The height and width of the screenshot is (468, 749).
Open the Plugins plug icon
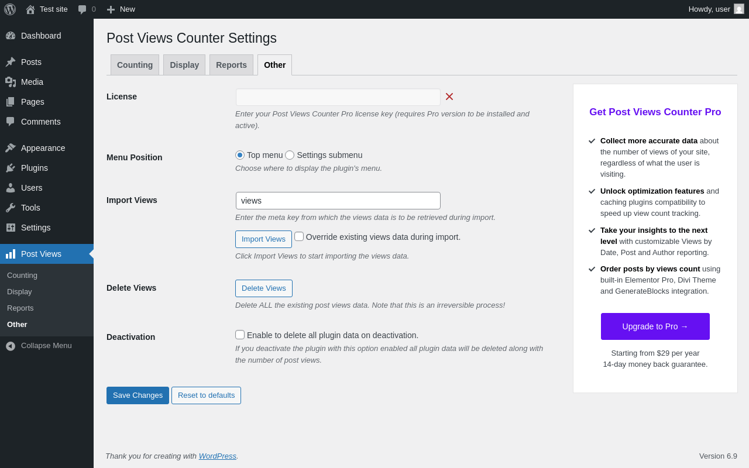(x=11, y=168)
